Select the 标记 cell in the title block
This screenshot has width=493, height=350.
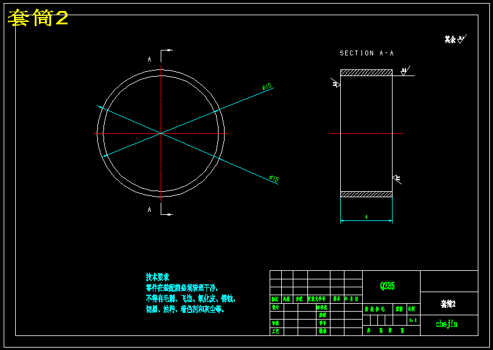[x=276, y=299]
